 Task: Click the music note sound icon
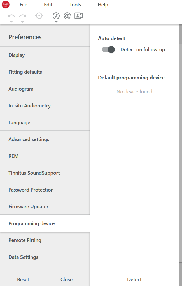[x=56, y=16]
